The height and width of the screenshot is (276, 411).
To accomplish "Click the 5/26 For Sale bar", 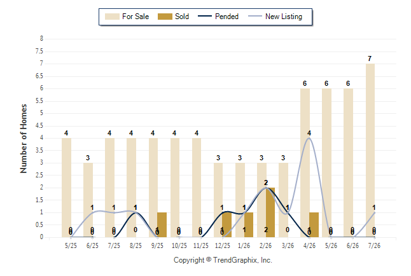I will point(326,163).
